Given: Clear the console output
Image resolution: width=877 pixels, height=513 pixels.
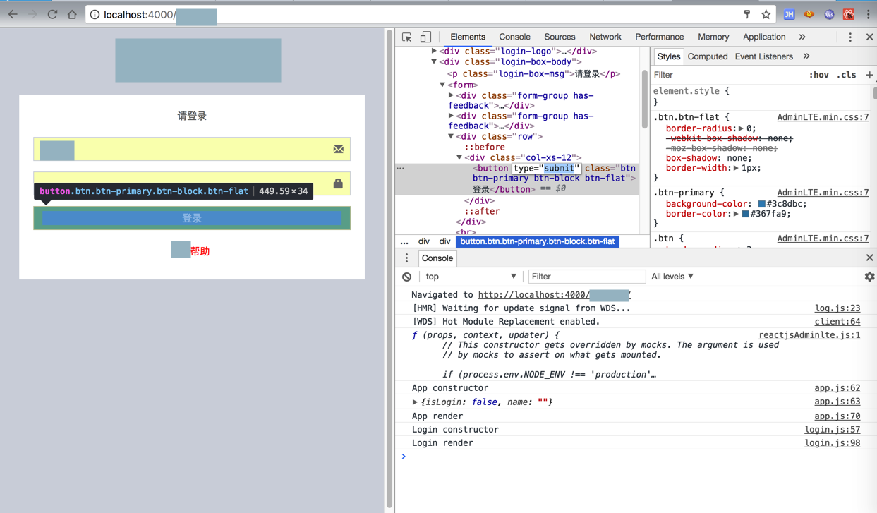Looking at the screenshot, I should click(407, 277).
